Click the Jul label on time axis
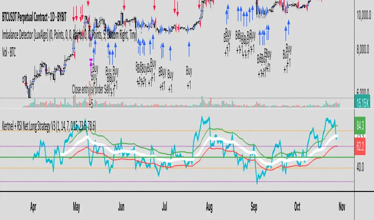This screenshot has width=374, height=220. 165,207
